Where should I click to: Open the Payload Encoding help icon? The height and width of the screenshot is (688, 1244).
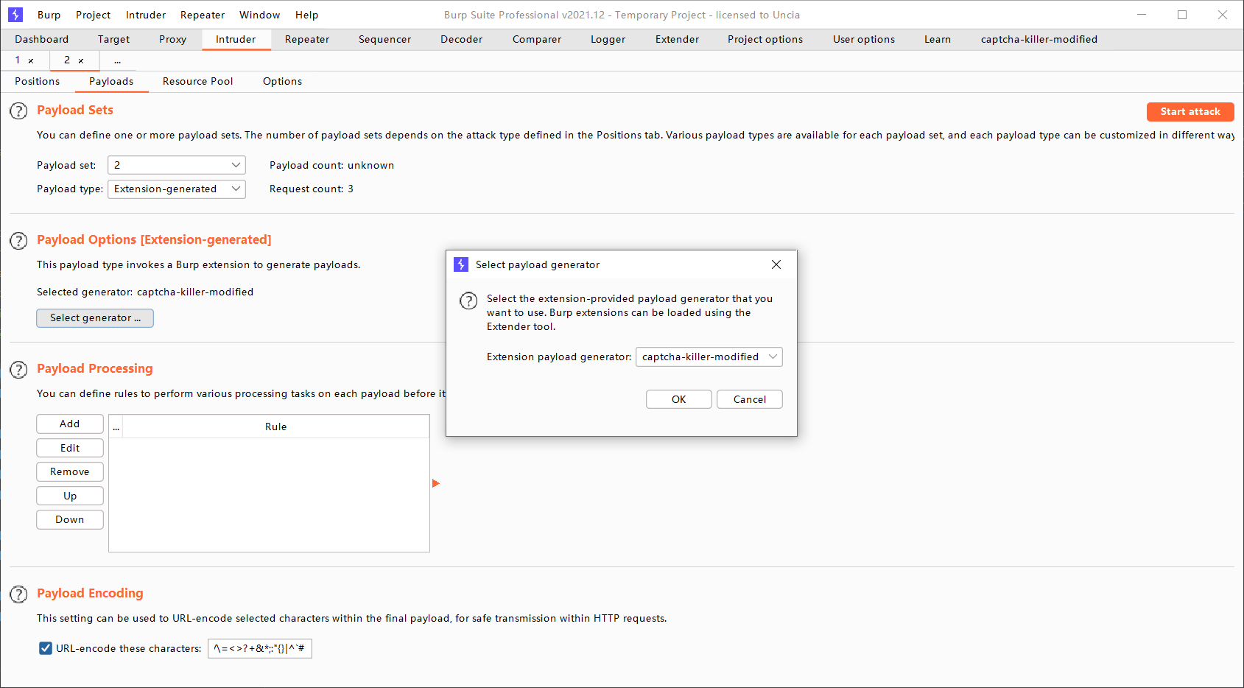18,594
